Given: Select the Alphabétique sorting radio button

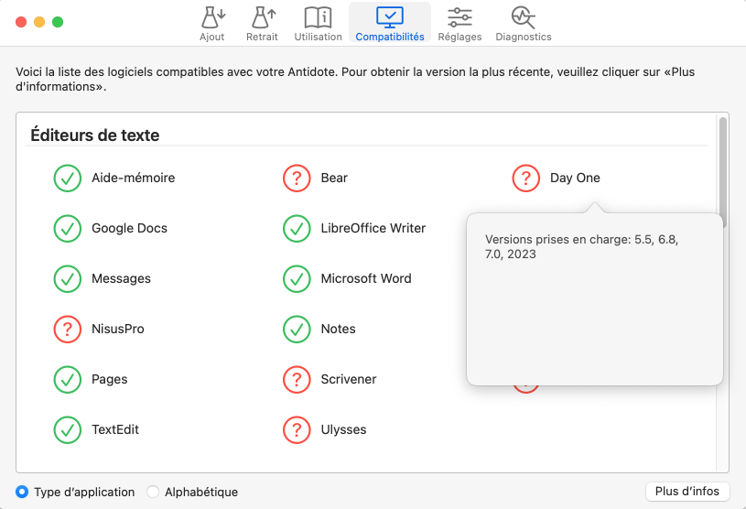Looking at the screenshot, I should tap(153, 492).
